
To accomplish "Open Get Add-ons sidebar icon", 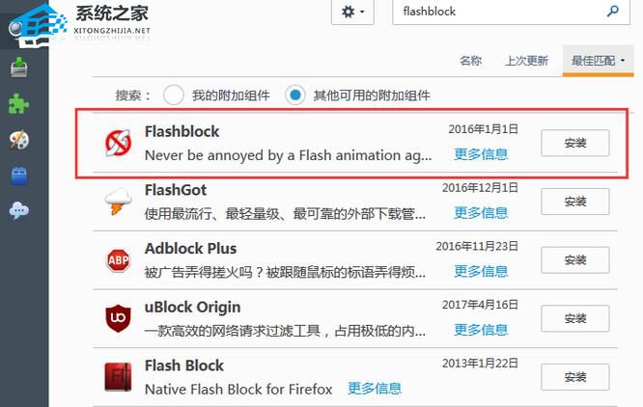I will [x=19, y=68].
